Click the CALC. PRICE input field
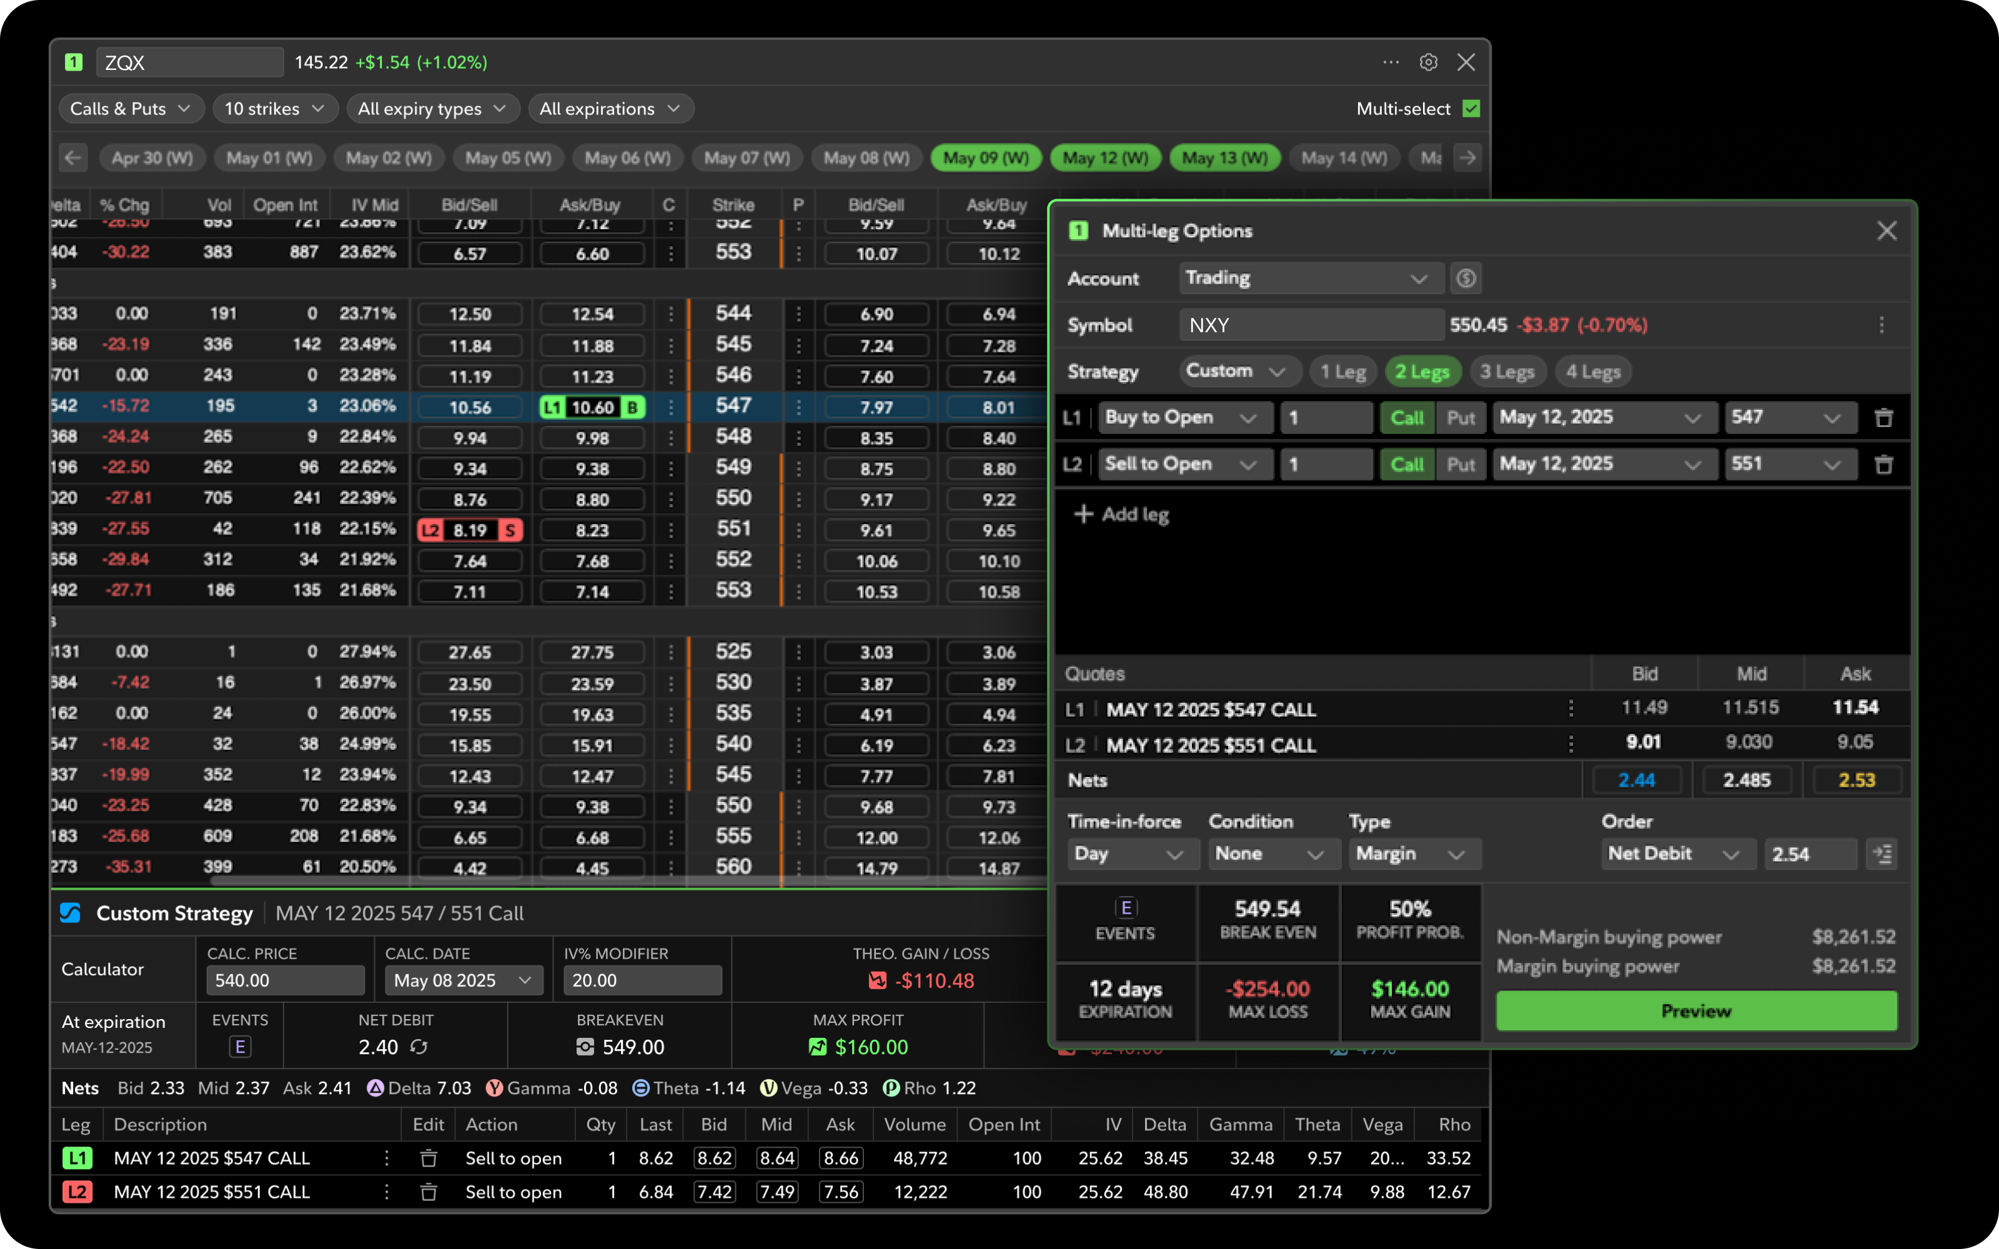The height and width of the screenshot is (1249, 1999). tap(285, 980)
